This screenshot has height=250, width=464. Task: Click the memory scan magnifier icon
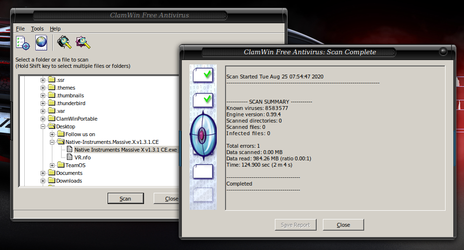pyautogui.click(x=64, y=42)
